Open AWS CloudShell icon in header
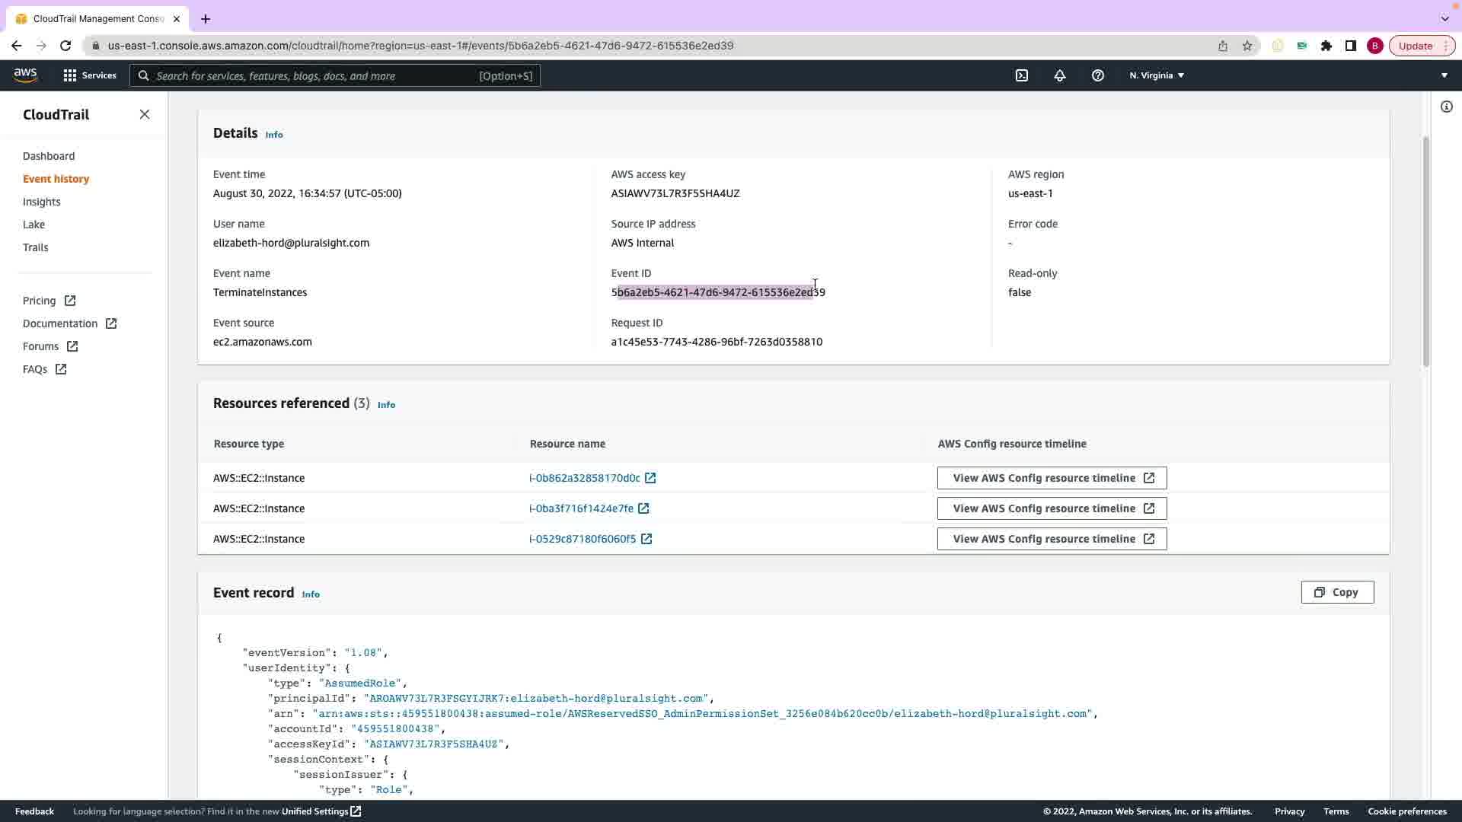Viewport: 1462px width, 822px height. (1022, 75)
